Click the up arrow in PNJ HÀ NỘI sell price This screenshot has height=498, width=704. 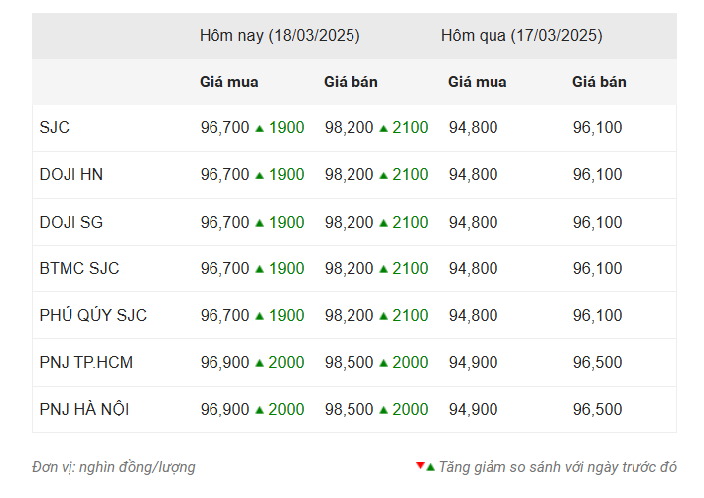(383, 410)
